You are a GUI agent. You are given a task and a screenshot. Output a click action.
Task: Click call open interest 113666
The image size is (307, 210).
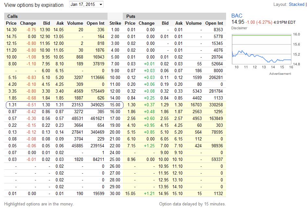pyautogui.click(x=97, y=78)
